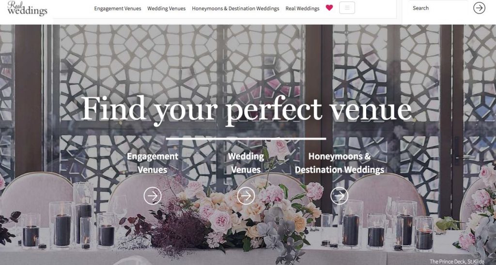Click the pink heart favorites icon
This screenshot has width=496, height=265.
pyautogui.click(x=329, y=8)
